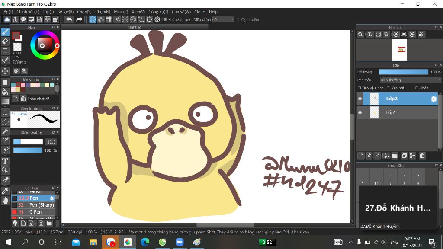Enable the crisscross grid snap
The width and height of the screenshot is (443, 249).
pos(109,19)
